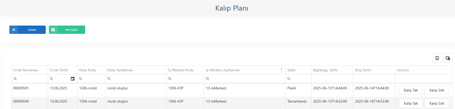Sort by Başlangıç Tarihi column header
The height and width of the screenshot is (109, 455).
[325, 70]
